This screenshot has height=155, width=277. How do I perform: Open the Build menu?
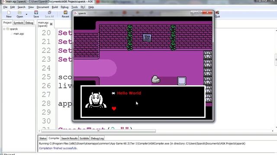(x=55, y=7)
